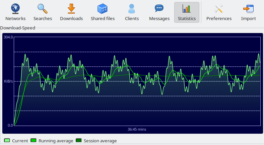Click the Session average legend label

(x=100, y=141)
